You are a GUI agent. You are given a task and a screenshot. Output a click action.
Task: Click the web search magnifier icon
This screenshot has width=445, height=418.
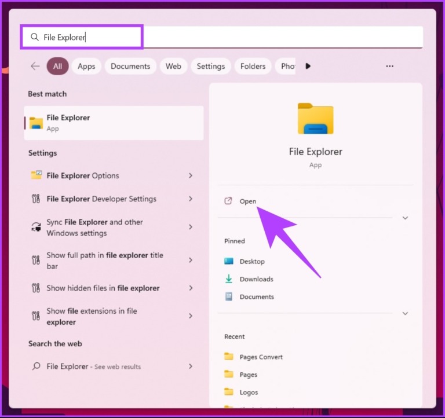(36, 366)
